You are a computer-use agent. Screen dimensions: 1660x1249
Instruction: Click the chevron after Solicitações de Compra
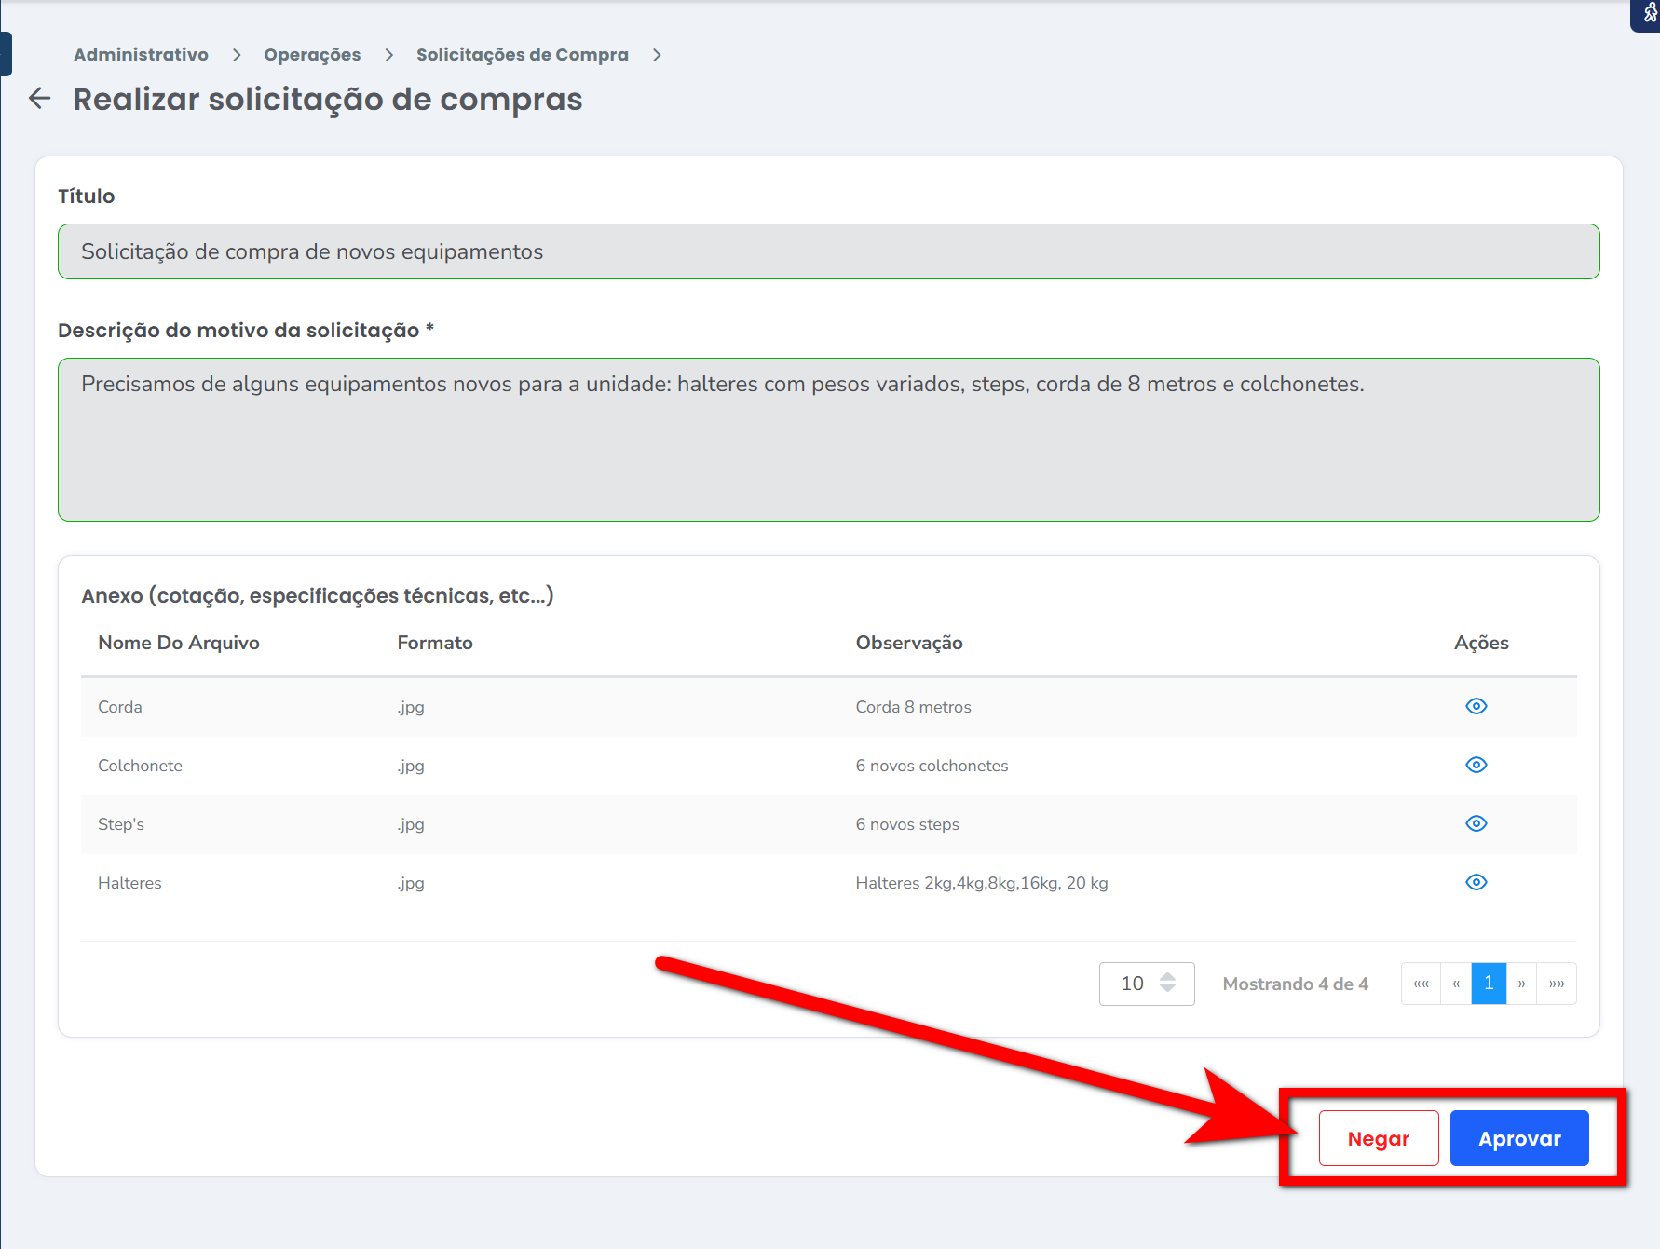[x=657, y=55]
